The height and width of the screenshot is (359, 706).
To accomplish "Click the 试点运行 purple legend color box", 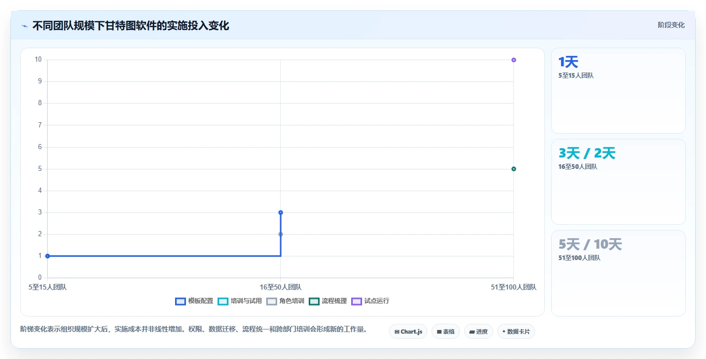I will click(x=356, y=301).
